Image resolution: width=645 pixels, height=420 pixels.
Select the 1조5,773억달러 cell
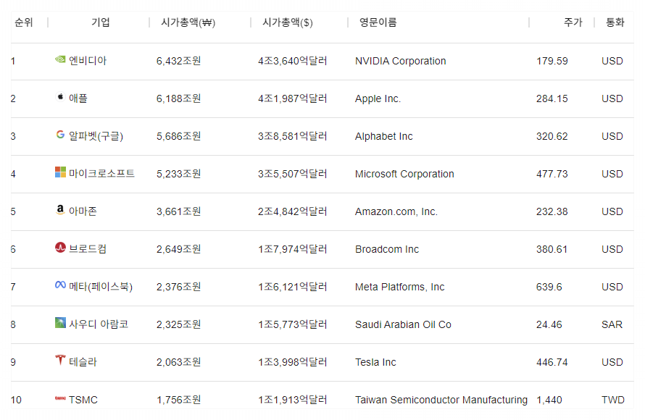click(x=293, y=324)
